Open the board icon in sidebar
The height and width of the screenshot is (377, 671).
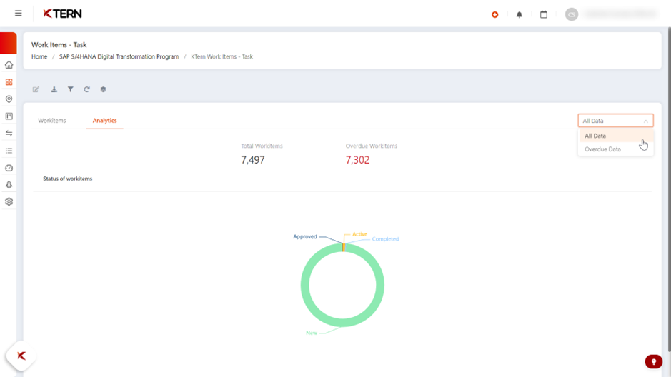9,116
